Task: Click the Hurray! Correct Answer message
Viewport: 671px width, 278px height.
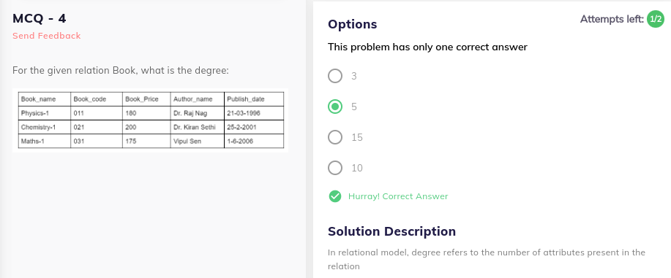Action: [398, 196]
